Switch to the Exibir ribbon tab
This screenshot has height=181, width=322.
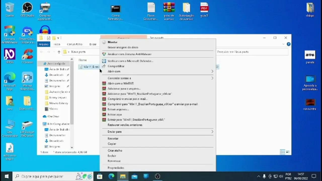point(93,44)
